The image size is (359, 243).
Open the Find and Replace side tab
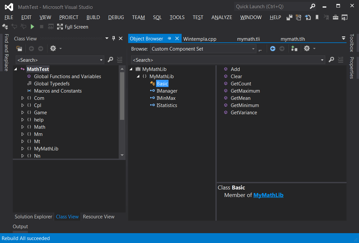(x=7, y=53)
